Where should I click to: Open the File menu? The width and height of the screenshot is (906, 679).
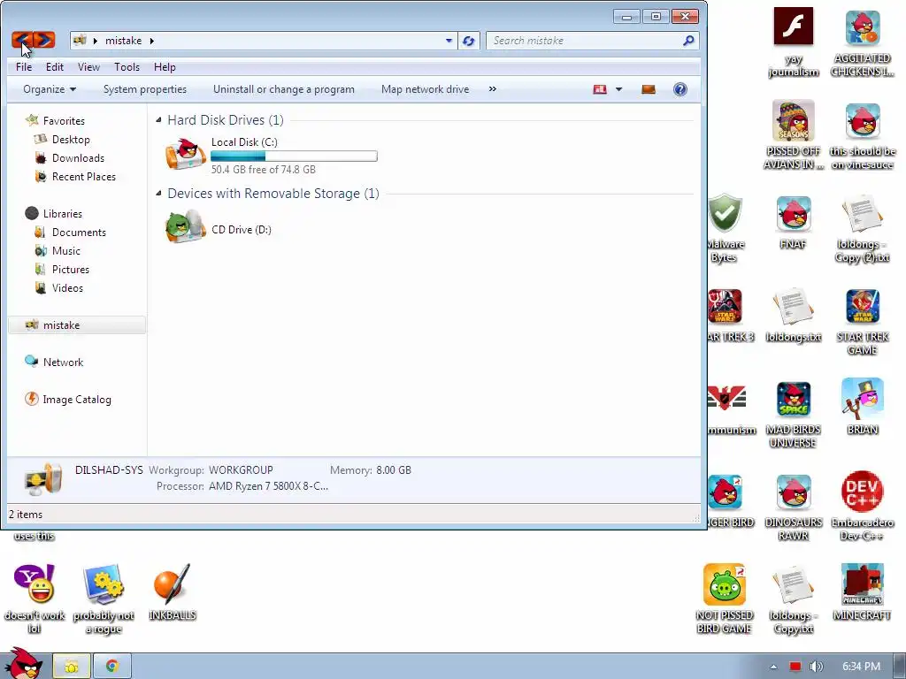24,67
